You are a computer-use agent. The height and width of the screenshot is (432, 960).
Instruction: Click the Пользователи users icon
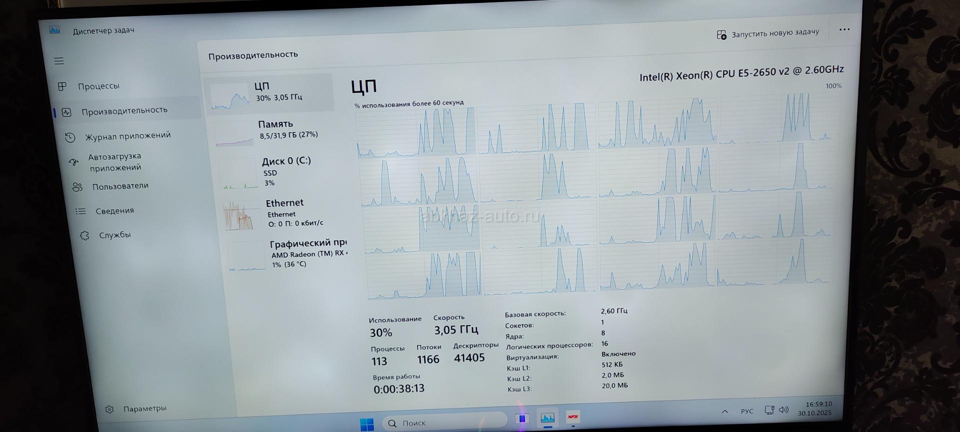(77, 187)
